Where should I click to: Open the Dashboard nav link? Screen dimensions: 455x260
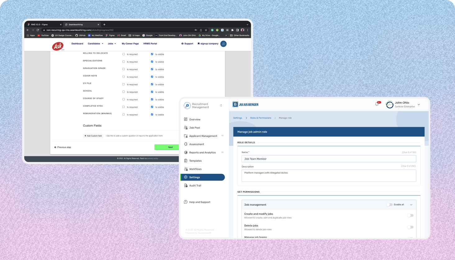(x=77, y=44)
